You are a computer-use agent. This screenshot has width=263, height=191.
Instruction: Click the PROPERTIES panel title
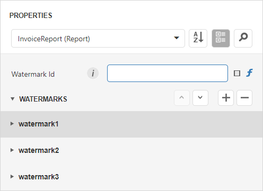[31, 15]
